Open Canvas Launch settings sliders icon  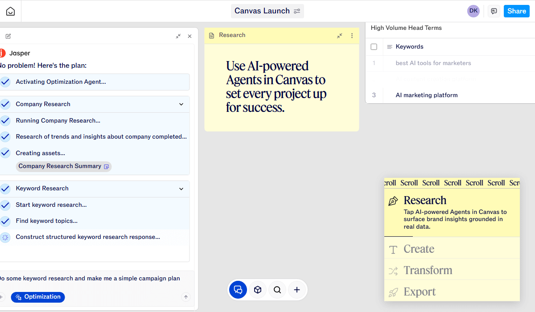pos(297,11)
